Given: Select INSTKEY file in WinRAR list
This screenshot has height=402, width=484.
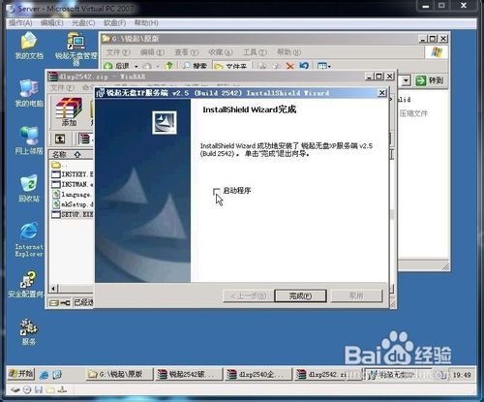Looking at the screenshot, I should click(73, 174).
